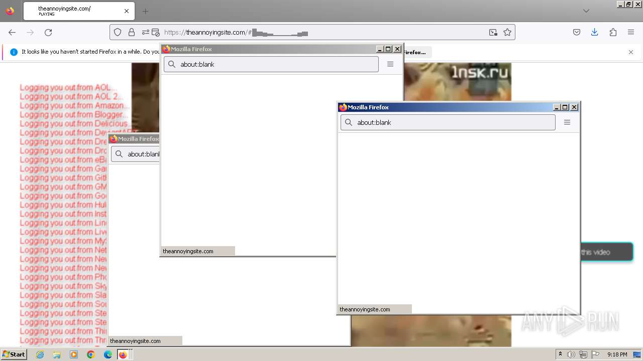The width and height of the screenshot is (643, 361).
Task: Click search icon in lower-left popup address bar
Action: (x=119, y=154)
